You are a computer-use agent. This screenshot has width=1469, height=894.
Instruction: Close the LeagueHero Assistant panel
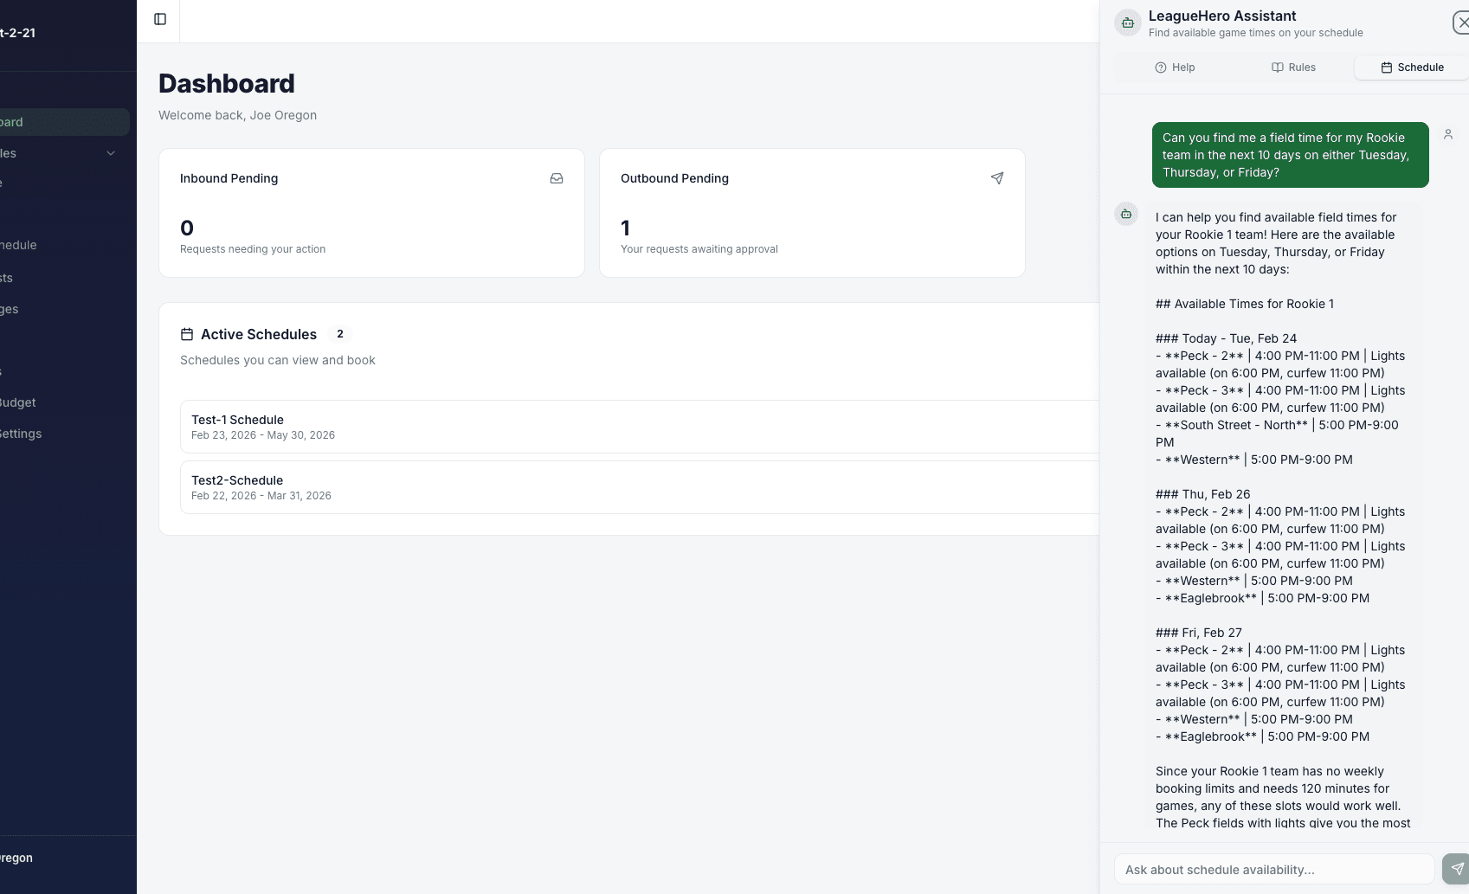[x=1461, y=23]
